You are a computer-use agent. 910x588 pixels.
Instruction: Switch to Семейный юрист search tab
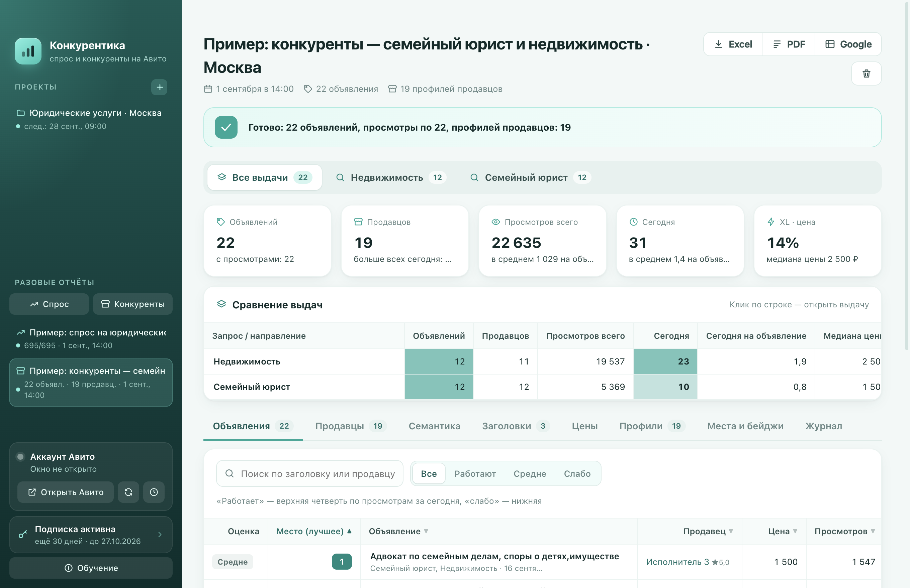click(x=530, y=177)
